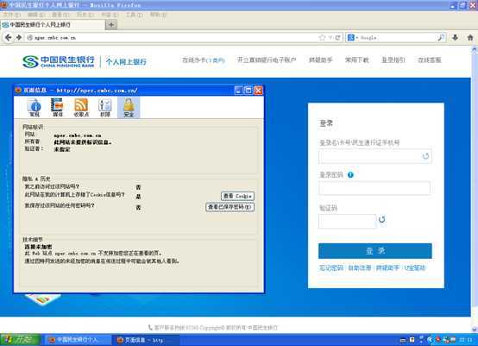
Task: Reload the page with the refresh icon
Action: coord(337,37)
